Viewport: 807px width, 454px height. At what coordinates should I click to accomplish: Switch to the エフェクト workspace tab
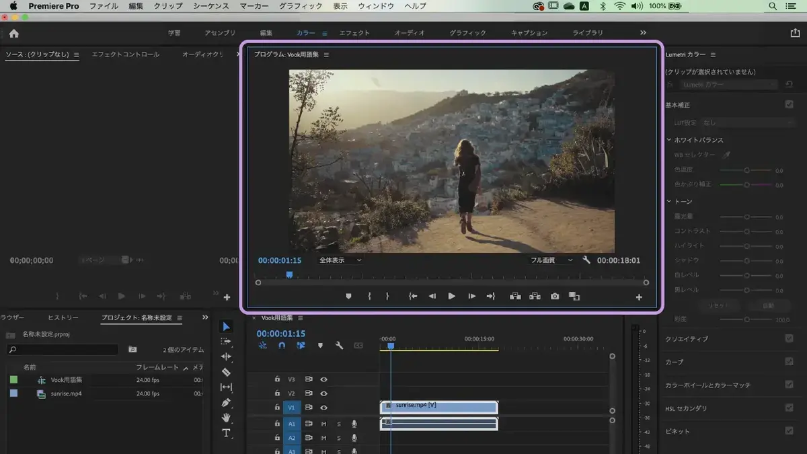354,33
